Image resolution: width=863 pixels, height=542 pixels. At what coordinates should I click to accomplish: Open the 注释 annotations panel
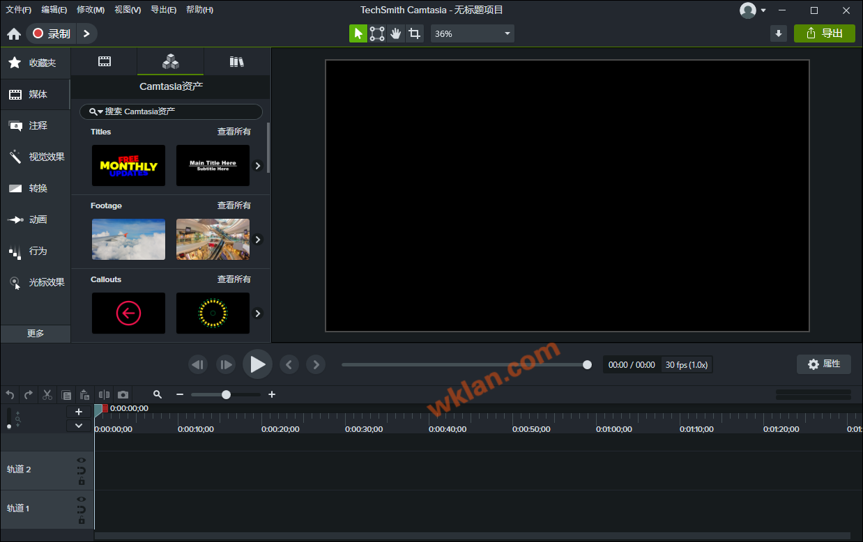point(36,125)
